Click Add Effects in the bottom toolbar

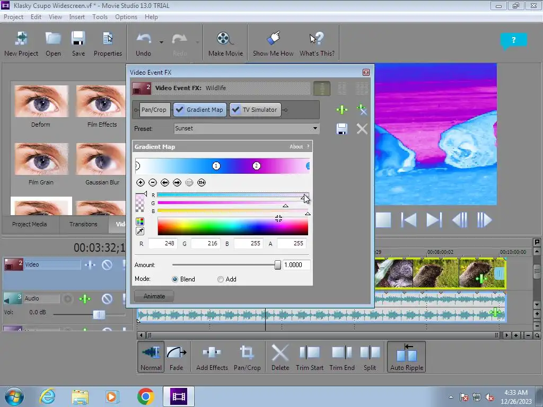click(212, 357)
